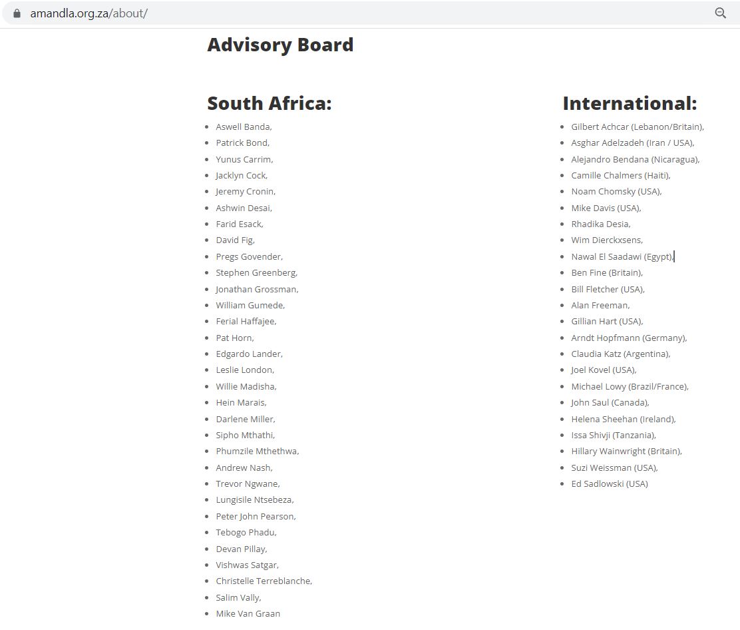Click on Leslie London entry
740x630 pixels.
pyautogui.click(x=245, y=370)
